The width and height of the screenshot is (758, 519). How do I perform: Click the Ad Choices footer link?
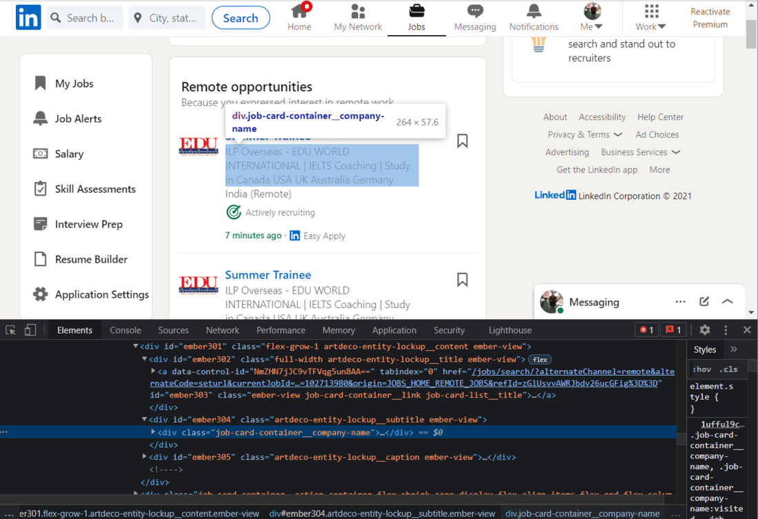(x=657, y=135)
